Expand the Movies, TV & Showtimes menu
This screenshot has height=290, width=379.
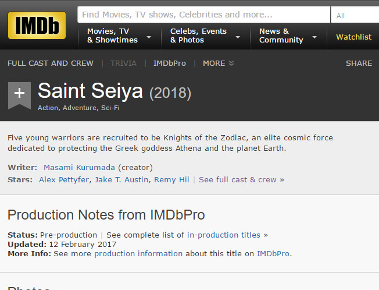(119, 36)
